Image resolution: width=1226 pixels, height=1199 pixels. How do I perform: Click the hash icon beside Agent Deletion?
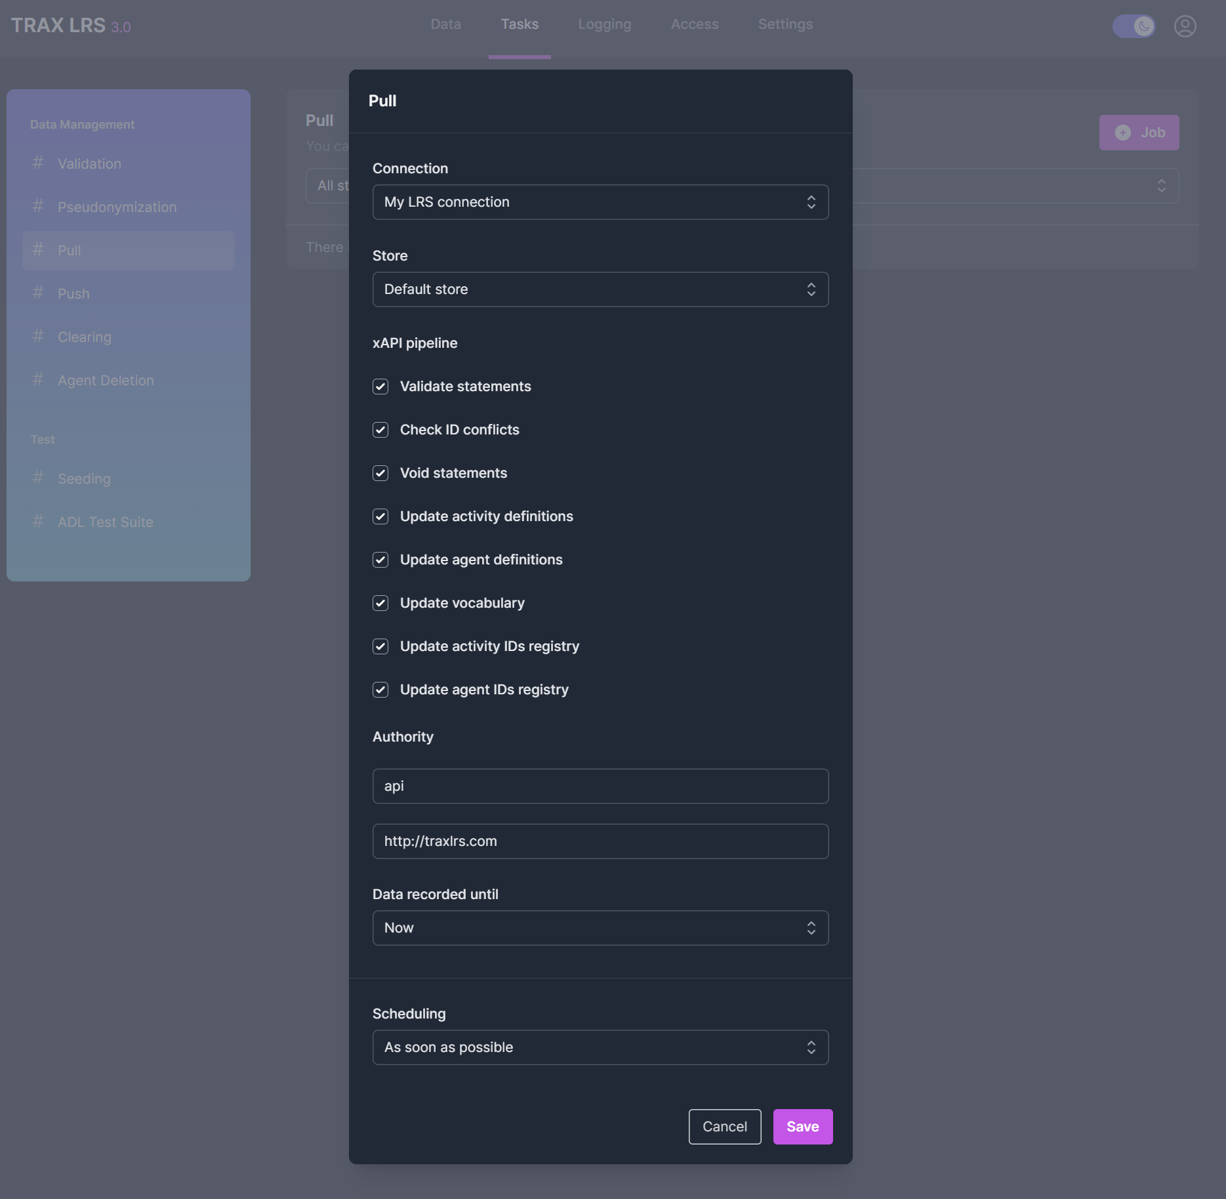click(38, 379)
